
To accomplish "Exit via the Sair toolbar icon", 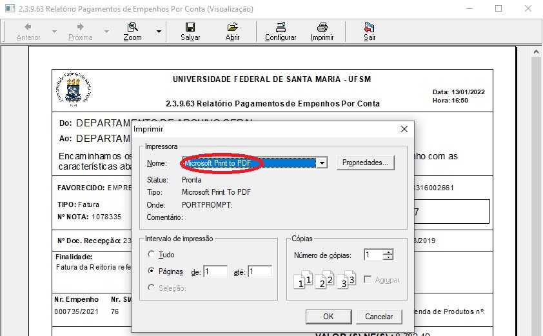I will (x=369, y=28).
